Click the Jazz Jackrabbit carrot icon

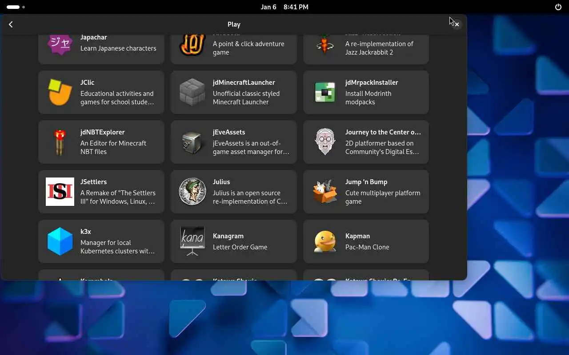pos(325,45)
